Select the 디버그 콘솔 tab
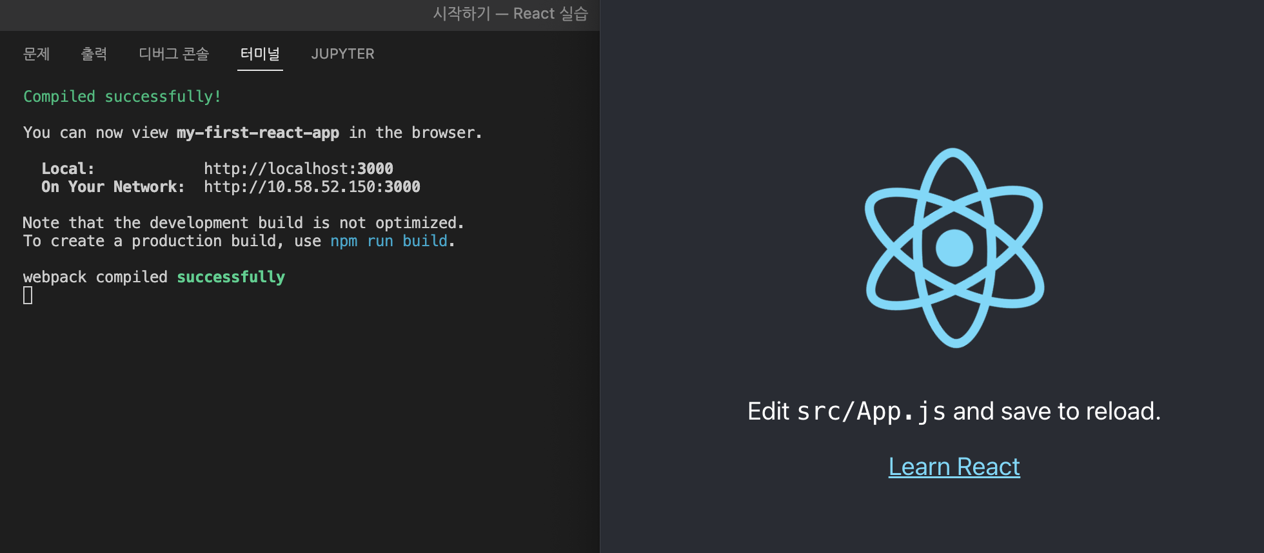Image resolution: width=1264 pixels, height=553 pixels. point(174,54)
